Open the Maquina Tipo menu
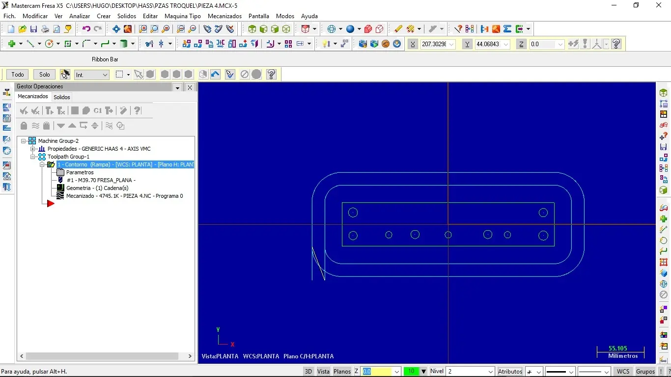The image size is (671, 377). 183,16
